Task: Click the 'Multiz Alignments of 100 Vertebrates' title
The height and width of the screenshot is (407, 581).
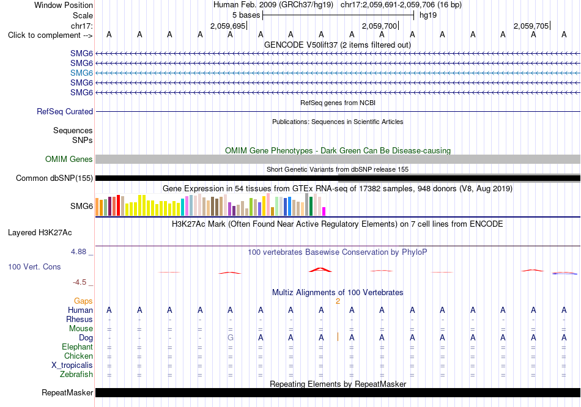Action: (x=338, y=293)
